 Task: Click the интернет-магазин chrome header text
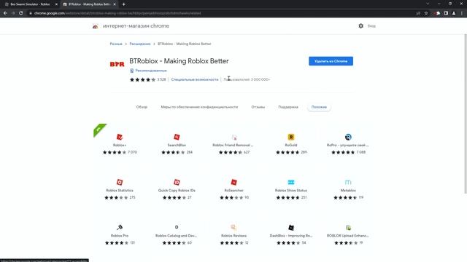136,26
